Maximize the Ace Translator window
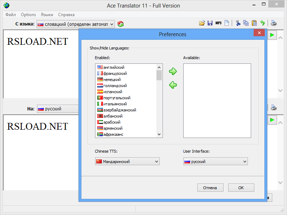Viewport: 287px width, 215px height. tap(264, 4)
